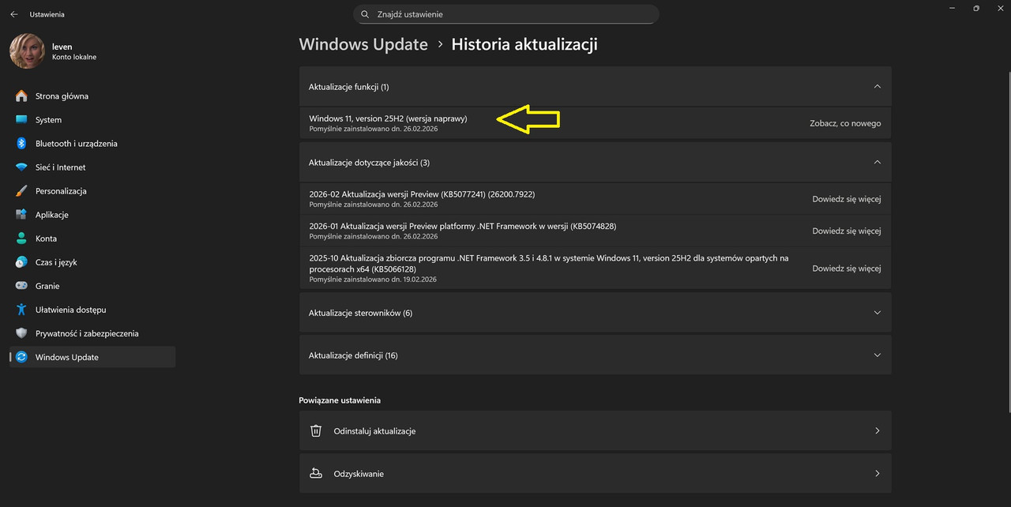Open the Personalizacja section

pos(92,191)
